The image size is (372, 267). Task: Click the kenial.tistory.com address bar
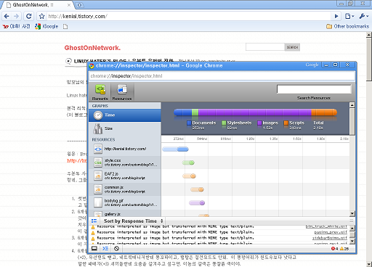[189, 16]
